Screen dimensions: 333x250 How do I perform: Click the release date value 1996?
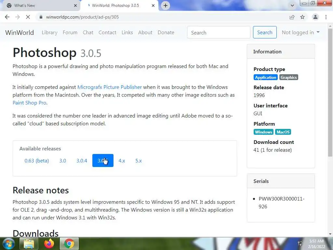tap(259, 95)
